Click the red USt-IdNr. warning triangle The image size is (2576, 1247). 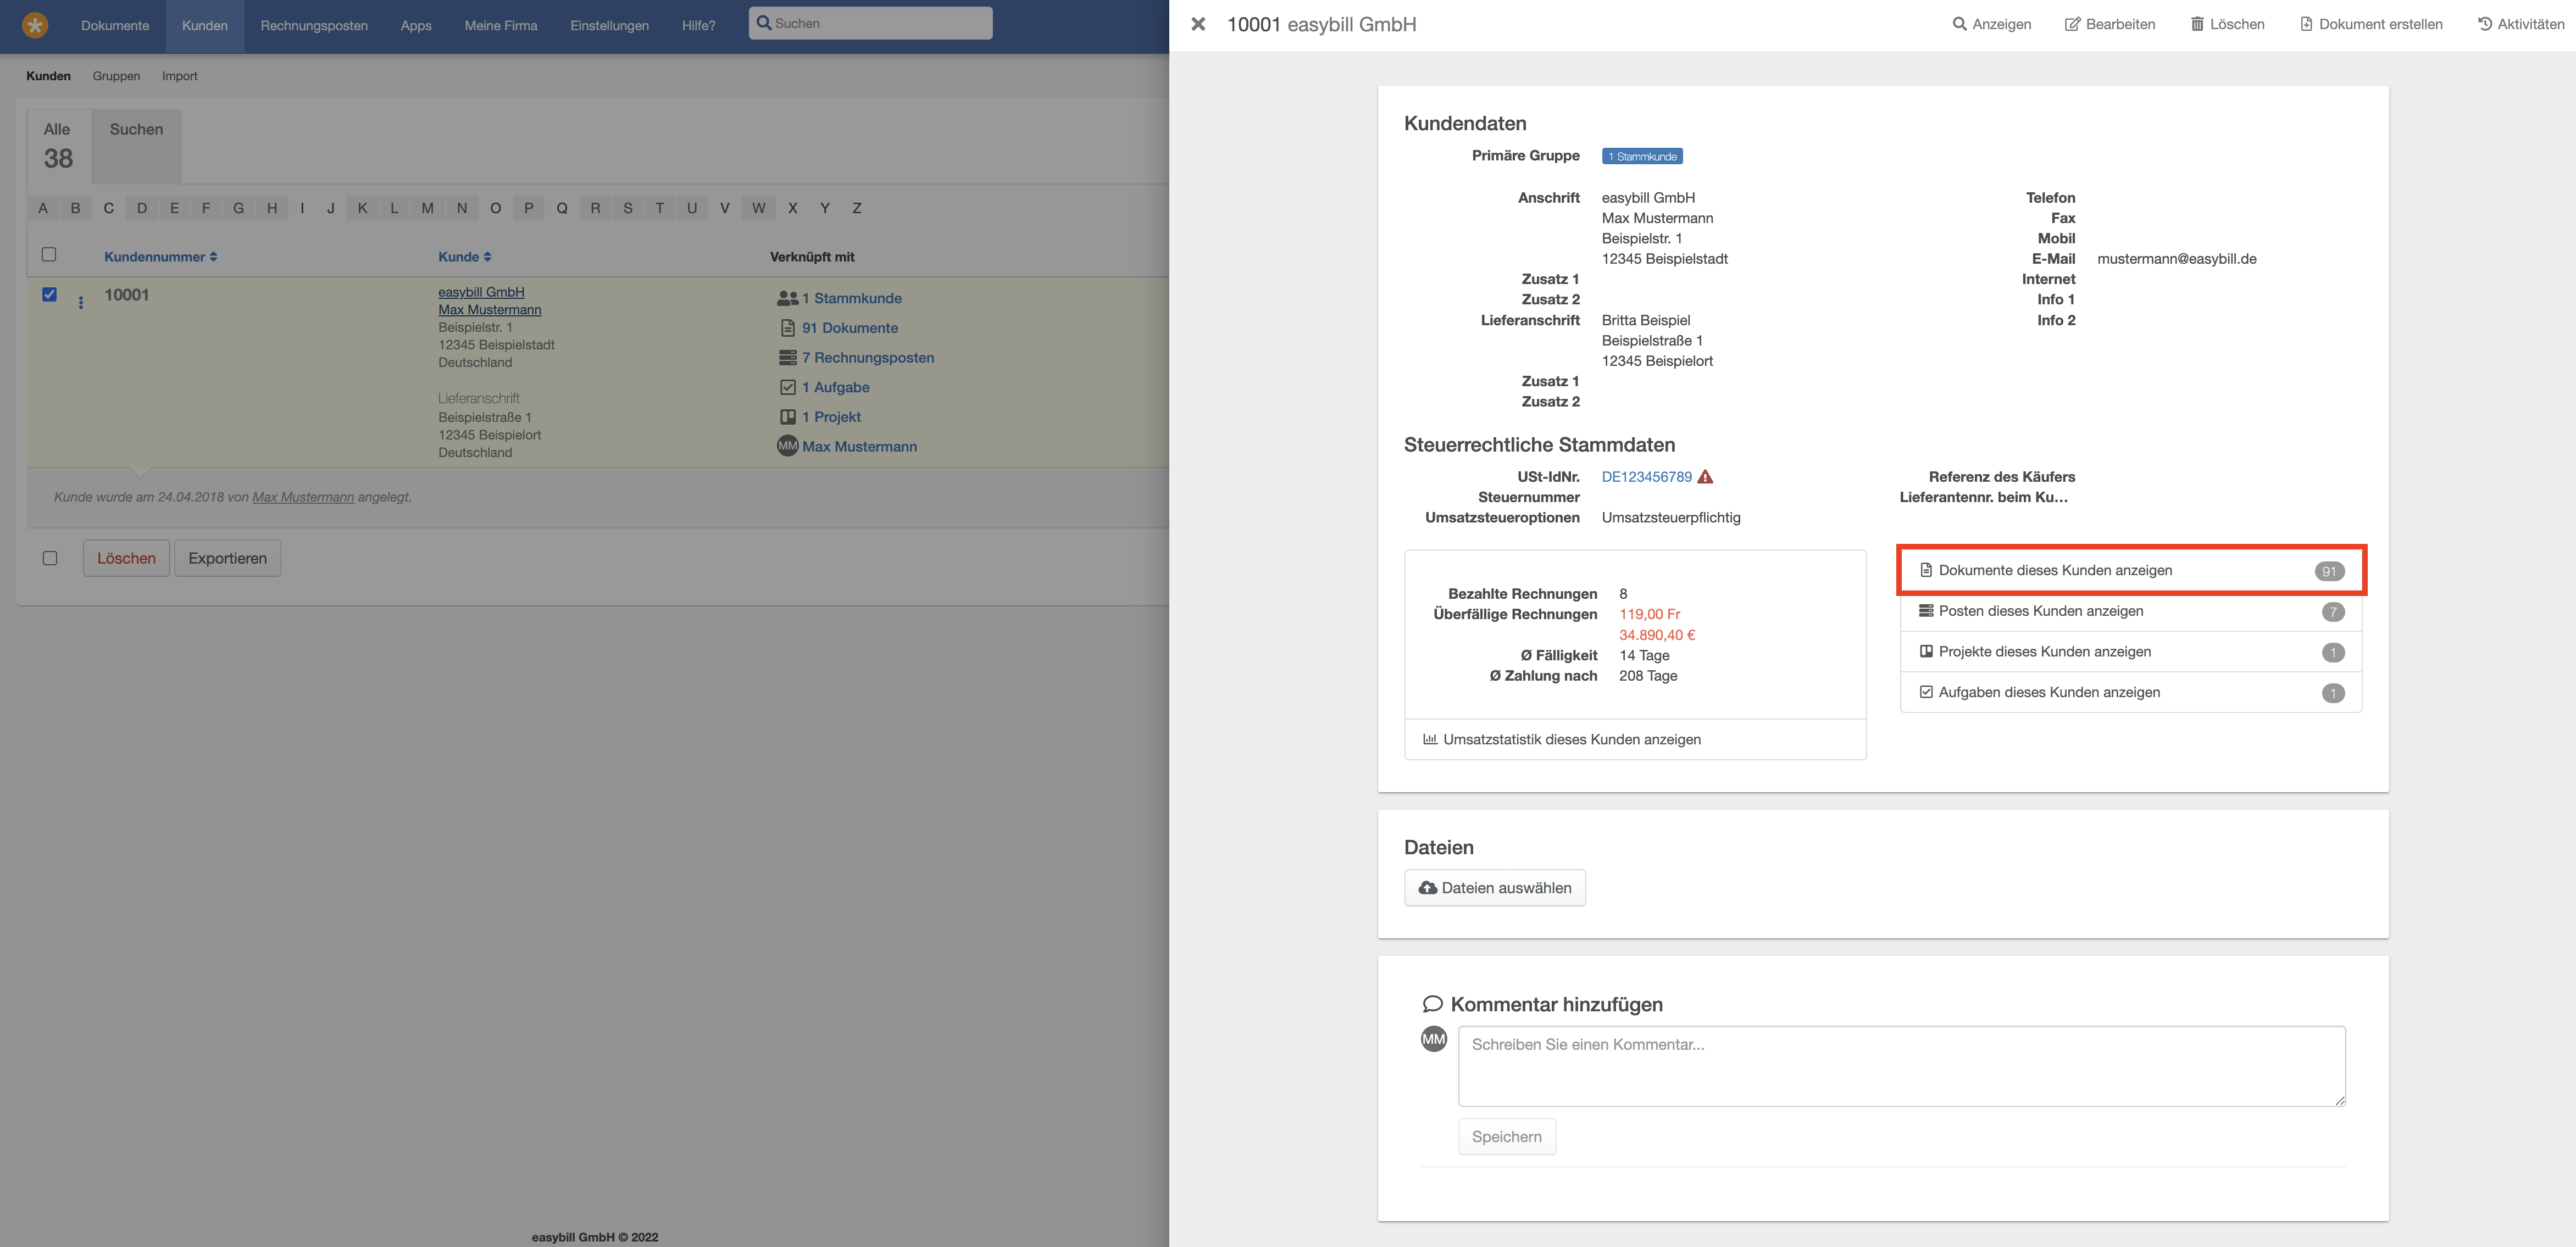coord(1706,477)
